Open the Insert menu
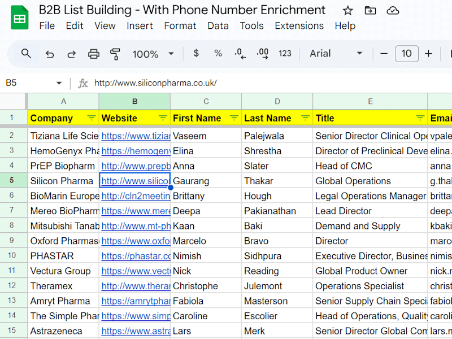The height and width of the screenshot is (339, 452). click(140, 25)
